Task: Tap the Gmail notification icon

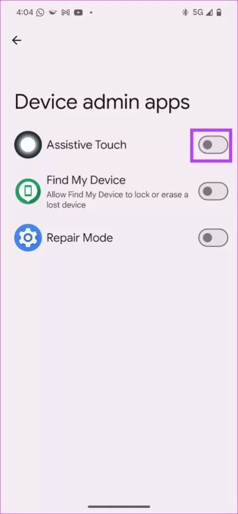Action: coord(66,12)
